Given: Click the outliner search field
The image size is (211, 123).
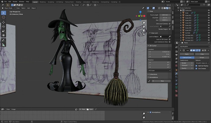Looking at the screenshot, I should tap(194, 5).
